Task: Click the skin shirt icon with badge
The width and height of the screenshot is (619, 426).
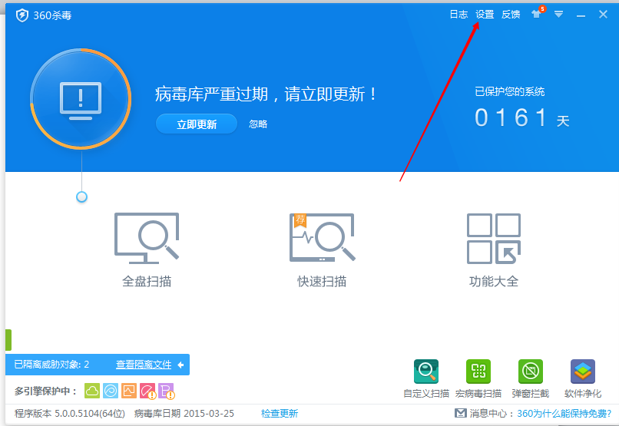Action: tap(537, 14)
